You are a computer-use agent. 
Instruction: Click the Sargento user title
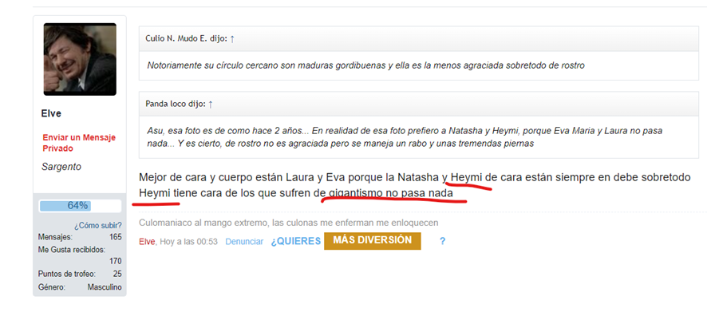(x=61, y=167)
